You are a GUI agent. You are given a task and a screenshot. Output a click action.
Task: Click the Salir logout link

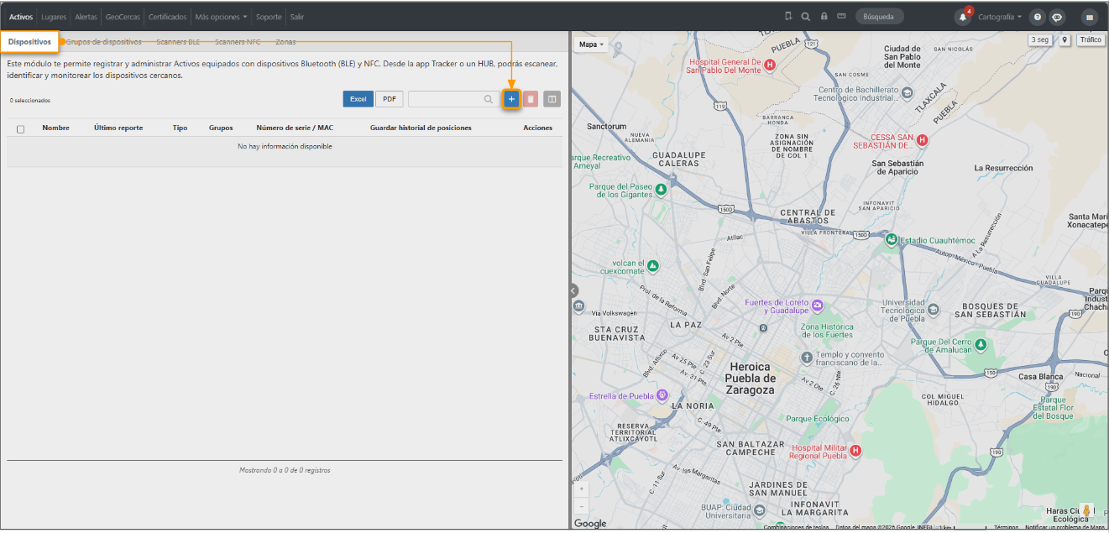297,17
